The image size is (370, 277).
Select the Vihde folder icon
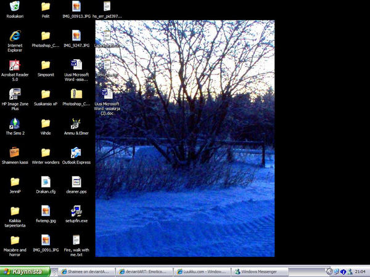(x=46, y=126)
